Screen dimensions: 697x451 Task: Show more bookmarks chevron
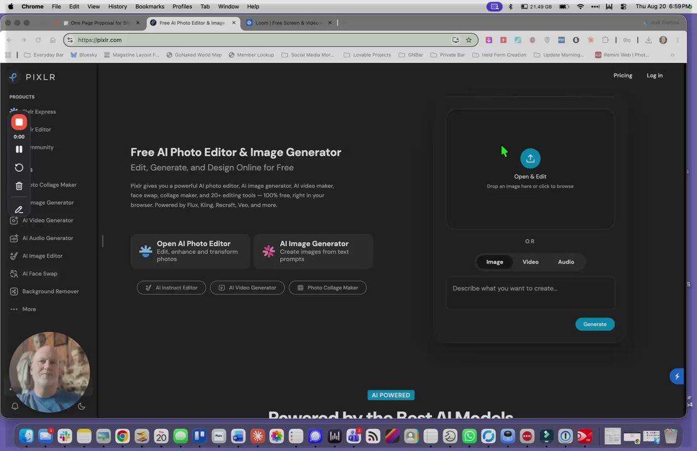(672, 54)
